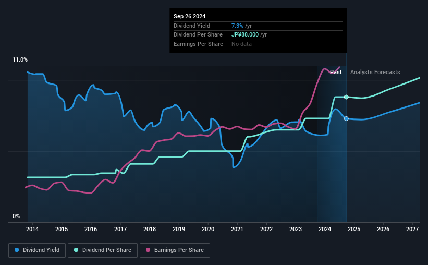Click the 'No data' earnings value in tooltip
Viewport: 428px width, 265px height.
[x=241, y=44]
